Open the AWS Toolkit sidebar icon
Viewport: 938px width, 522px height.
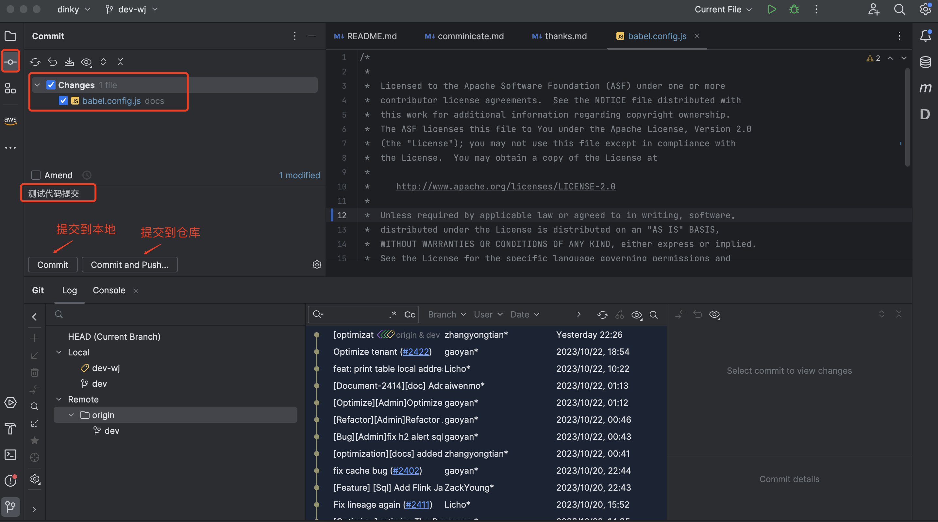(10, 120)
